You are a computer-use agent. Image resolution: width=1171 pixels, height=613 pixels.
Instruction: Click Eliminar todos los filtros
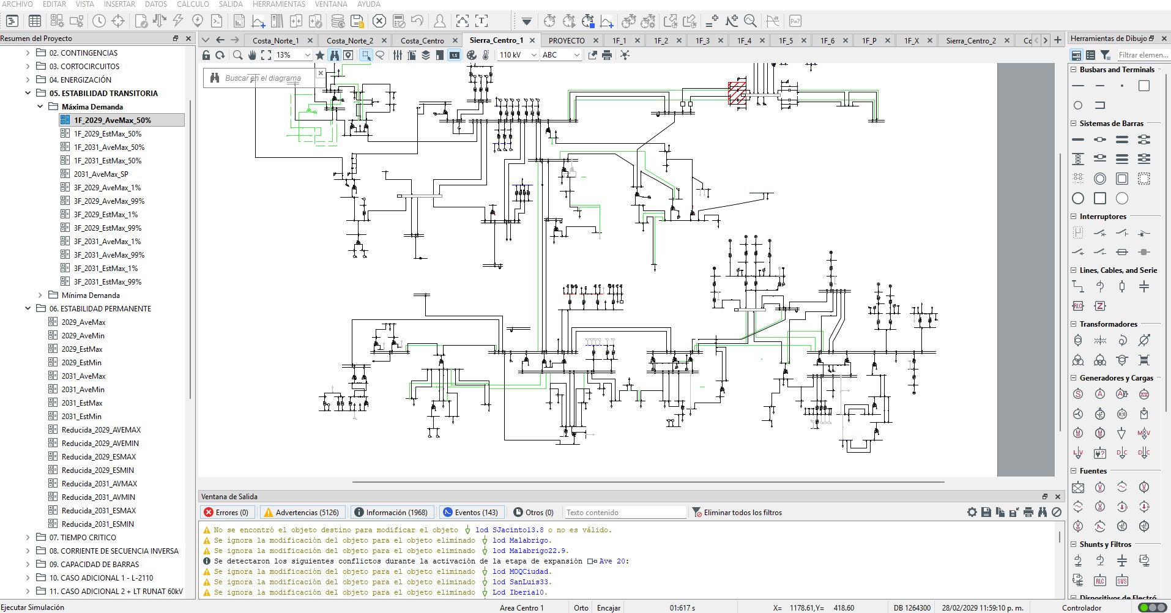pos(737,512)
